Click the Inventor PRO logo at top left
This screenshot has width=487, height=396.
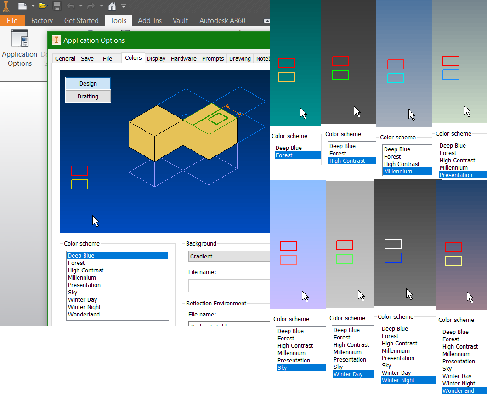click(6, 6)
